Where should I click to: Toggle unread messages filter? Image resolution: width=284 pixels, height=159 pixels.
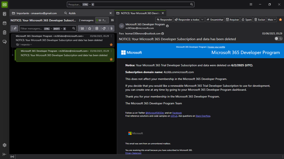(x=82, y=29)
